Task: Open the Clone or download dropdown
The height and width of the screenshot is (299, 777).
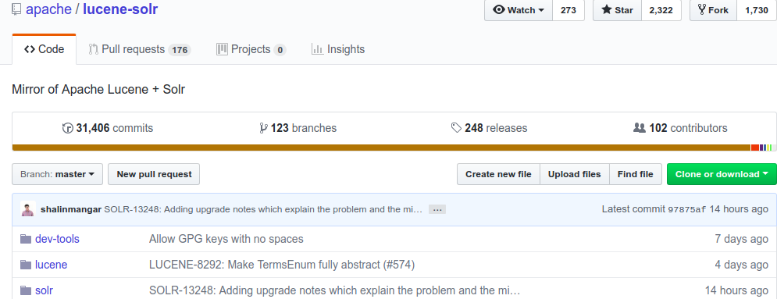Action: 722,174
